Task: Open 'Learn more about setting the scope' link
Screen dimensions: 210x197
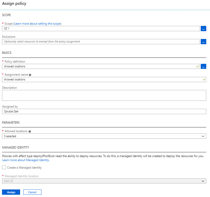Action: [x=37, y=24]
